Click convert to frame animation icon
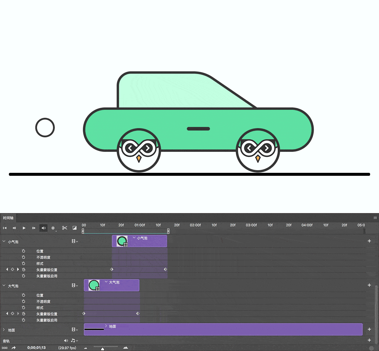Image resolution: width=379 pixels, height=351 pixels. (x=5, y=348)
